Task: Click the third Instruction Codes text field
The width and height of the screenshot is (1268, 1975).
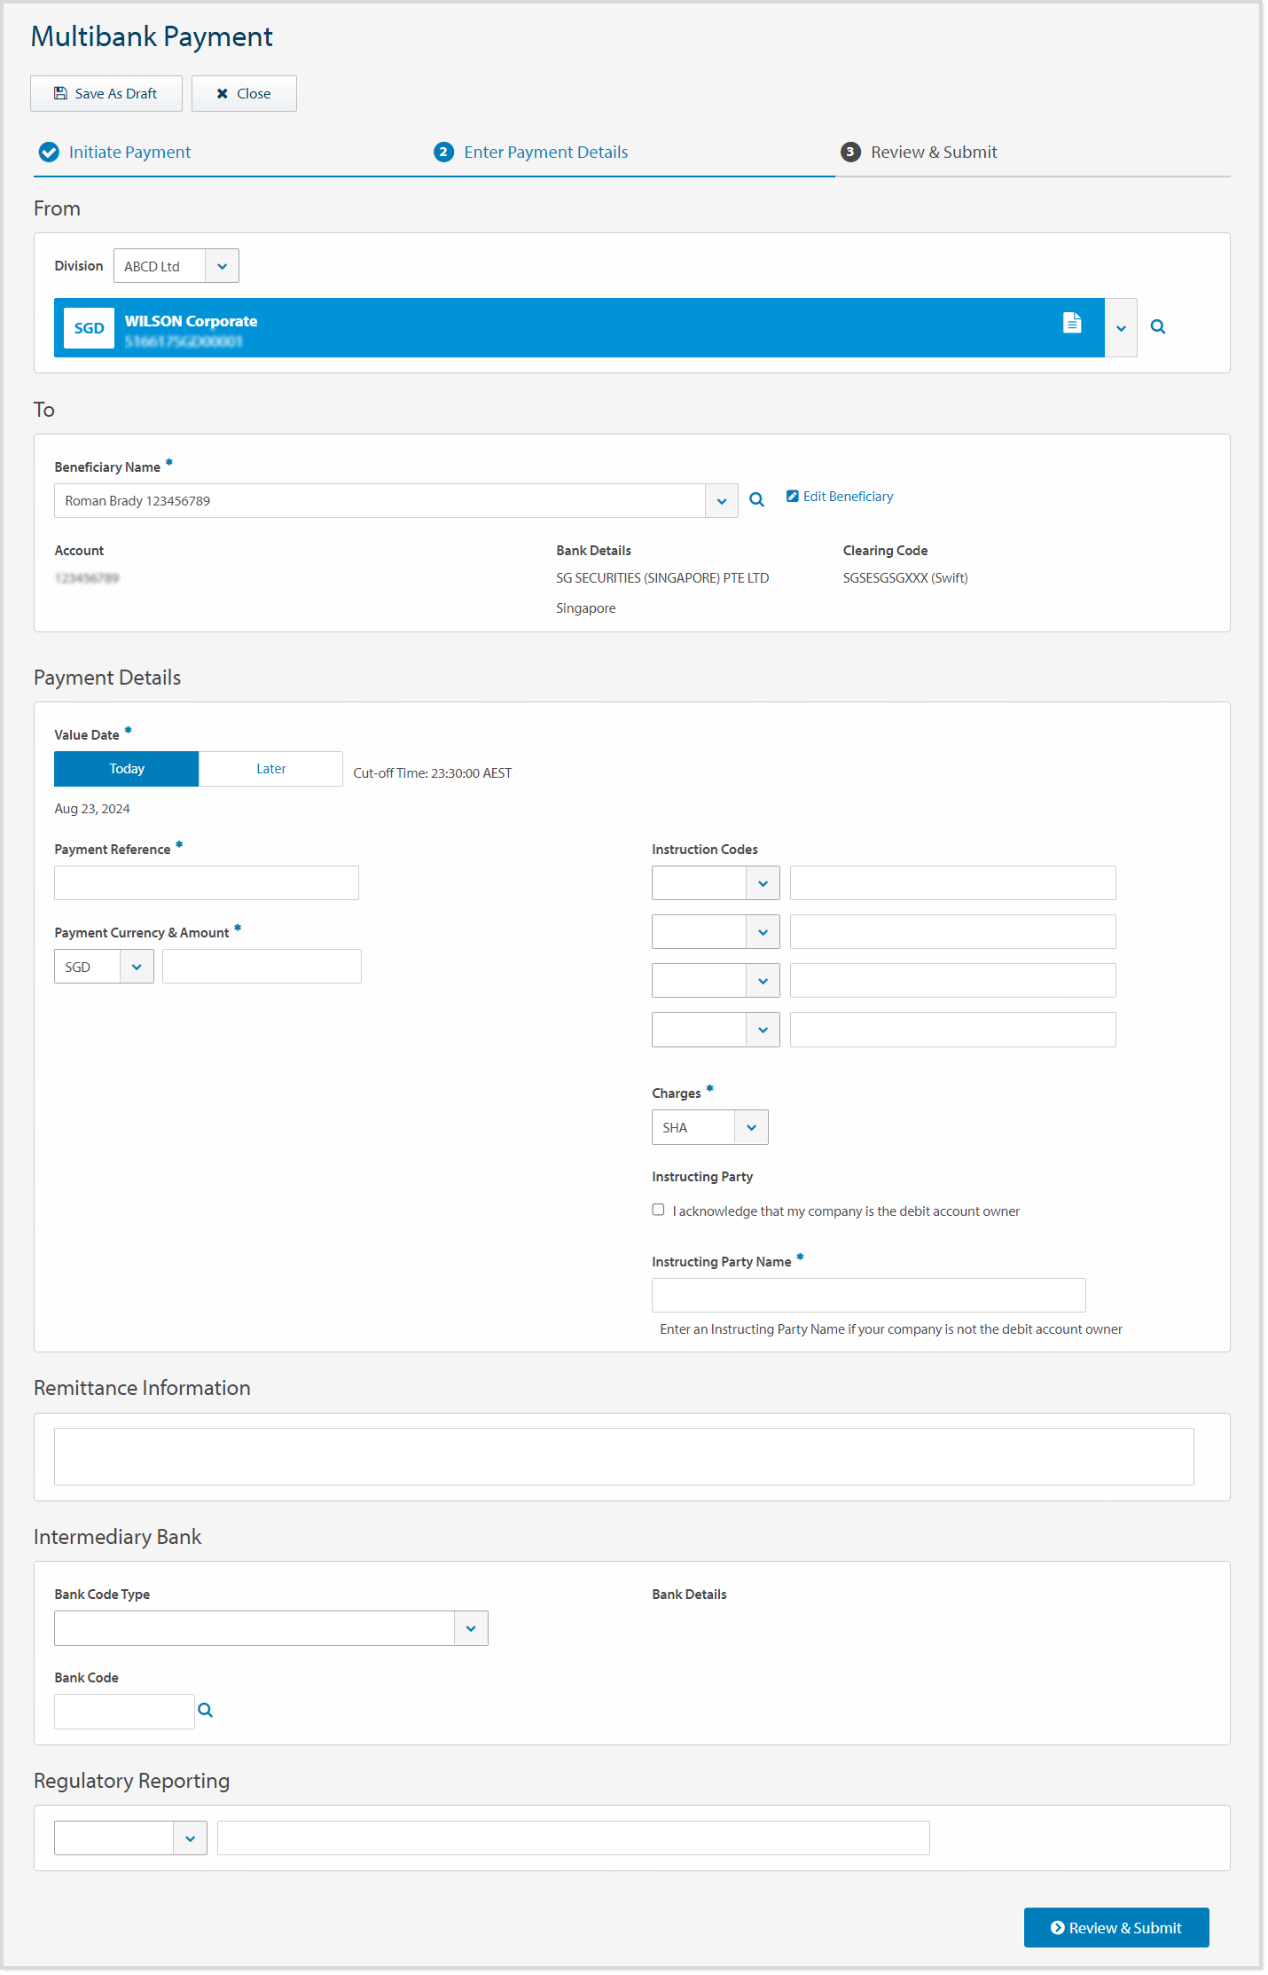Action: (953, 981)
